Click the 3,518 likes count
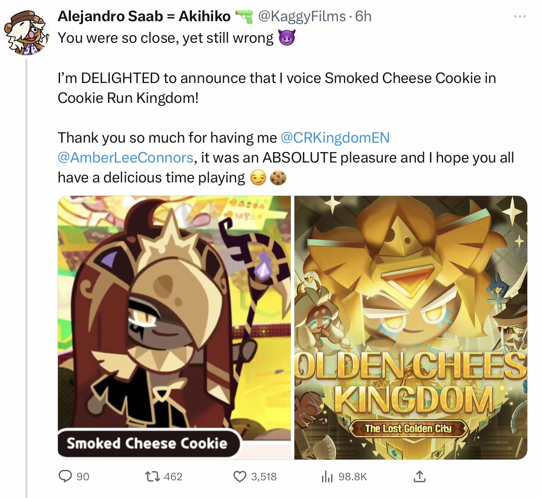This screenshot has height=498, width=542. [263, 477]
